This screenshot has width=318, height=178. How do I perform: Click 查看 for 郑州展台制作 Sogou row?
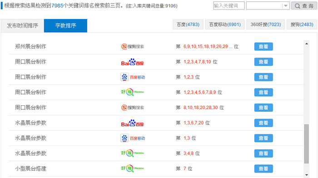click(x=263, y=47)
